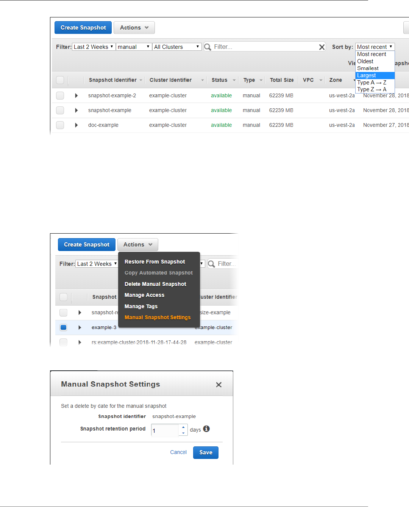Check the snapshot-re row checkbox
409x507 pixels.
click(x=63, y=312)
